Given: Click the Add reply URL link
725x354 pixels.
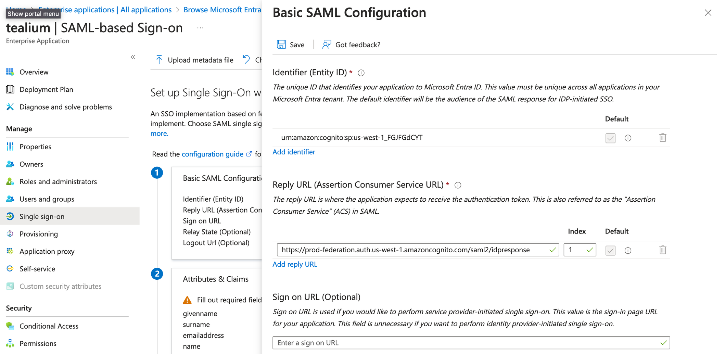Looking at the screenshot, I should [295, 264].
